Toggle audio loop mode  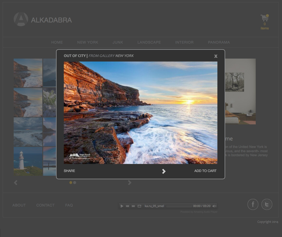pos(139,206)
